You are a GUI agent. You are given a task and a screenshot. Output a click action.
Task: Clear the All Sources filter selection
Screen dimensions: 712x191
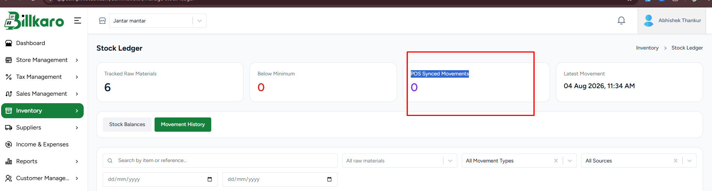(x=676, y=161)
